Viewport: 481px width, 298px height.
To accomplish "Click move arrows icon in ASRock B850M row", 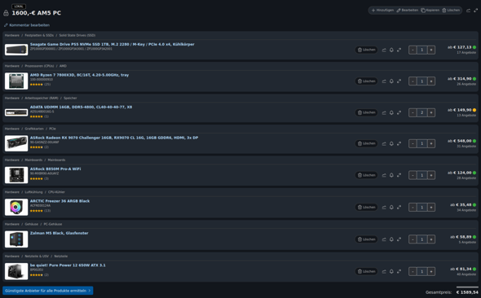I will point(399,175).
